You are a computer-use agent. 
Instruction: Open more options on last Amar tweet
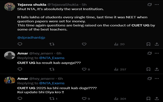click(157, 78)
